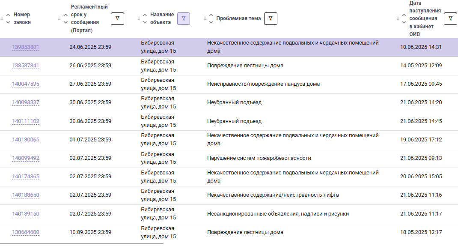Viewport: 458px width, 246px height.
Task: Select topic Несанкционированные объявления, надписи и рисунки
Action: point(278,214)
